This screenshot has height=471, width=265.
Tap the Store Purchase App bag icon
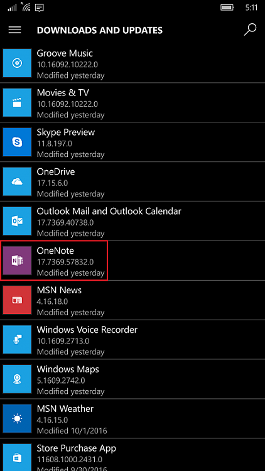click(17, 457)
